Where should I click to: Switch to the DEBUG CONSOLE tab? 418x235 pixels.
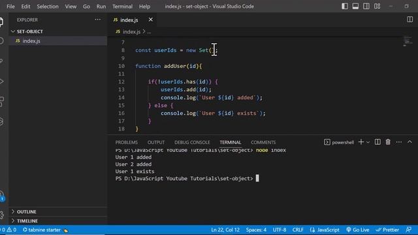tap(192, 142)
